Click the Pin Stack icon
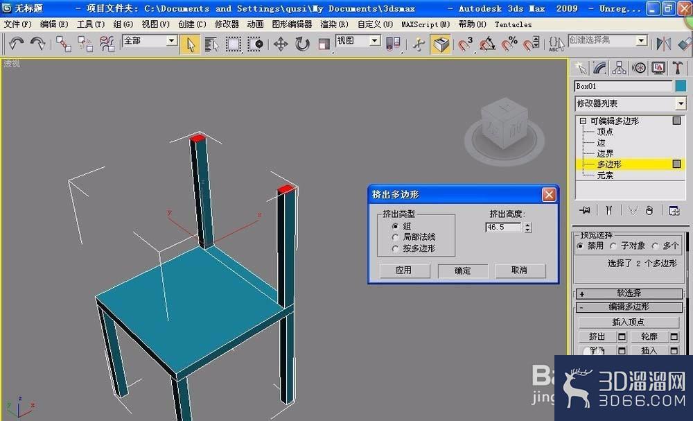This screenshot has height=421, width=693. tap(585, 211)
